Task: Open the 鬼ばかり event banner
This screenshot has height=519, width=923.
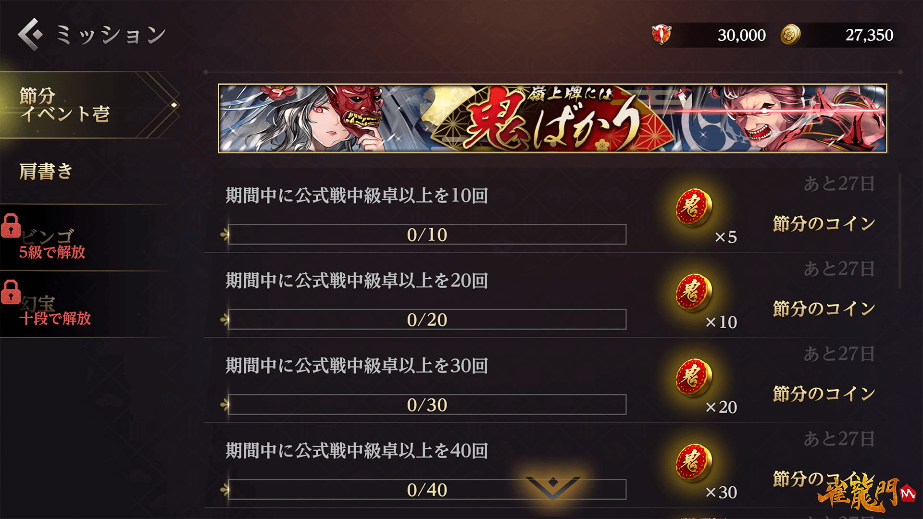Action: pos(552,118)
